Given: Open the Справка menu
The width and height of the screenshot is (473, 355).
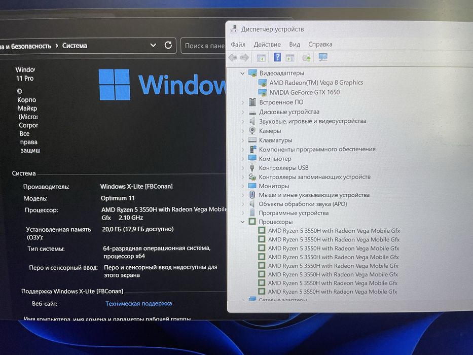Looking at the screenshot, I should coord(320,45).
